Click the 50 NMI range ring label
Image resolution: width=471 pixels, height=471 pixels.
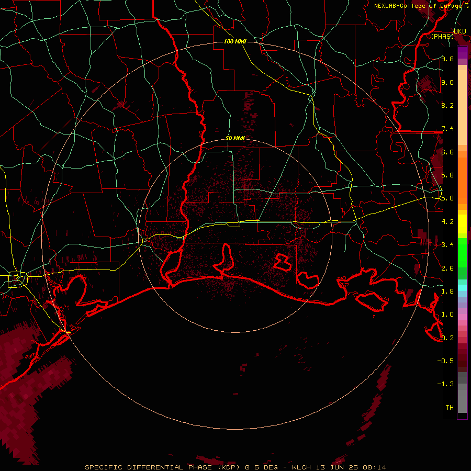pos(235,139)
